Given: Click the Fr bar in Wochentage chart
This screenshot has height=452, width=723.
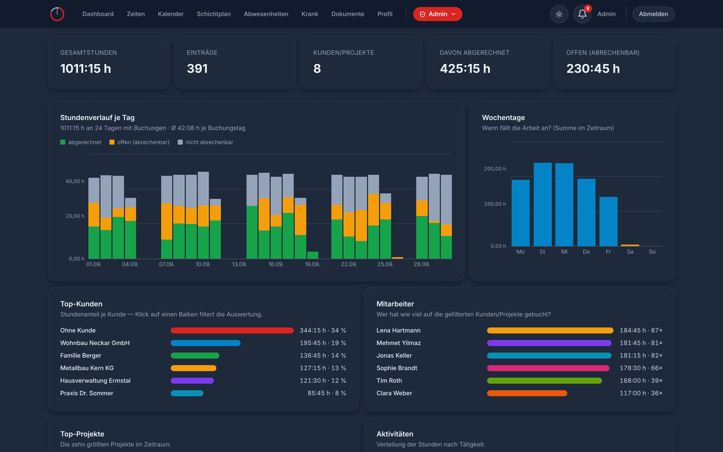Looking at the screenshot, I should 608,221.
